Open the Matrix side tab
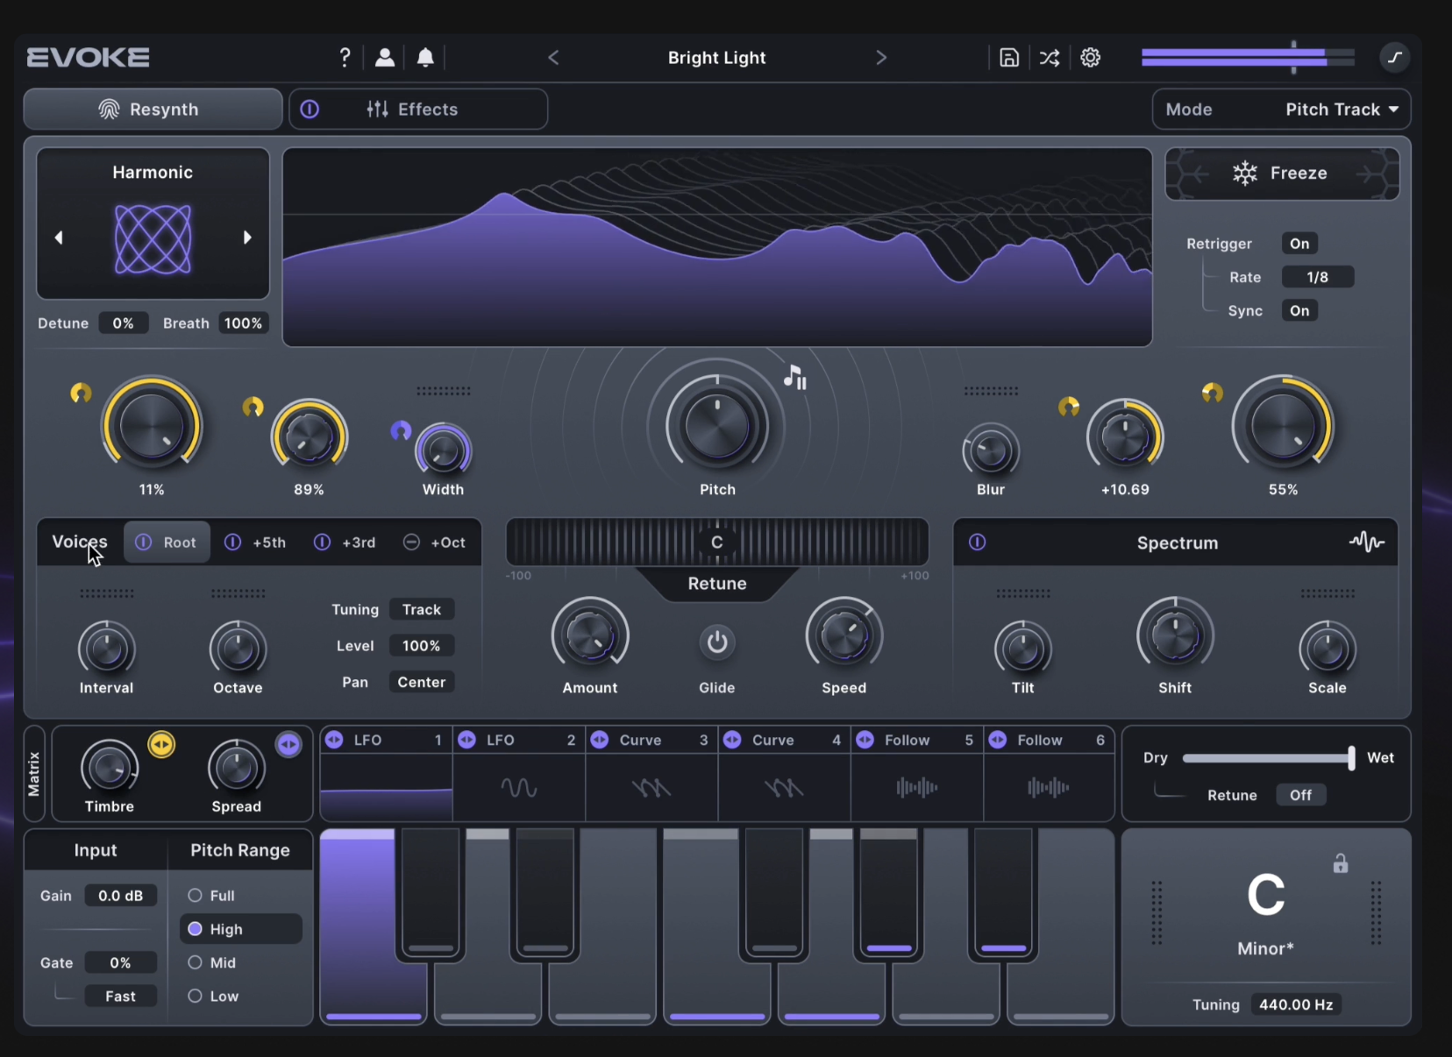Viewport: 1452px width, 1057px height. coord(34,773)
